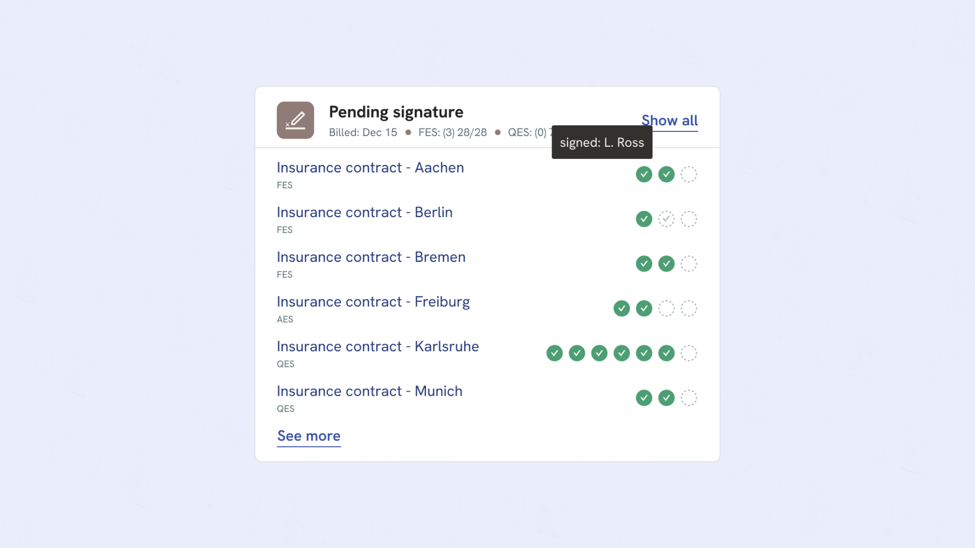975x548 pixels.
Task: Open Insurance contract - Berlin
Action: (365, 212)
